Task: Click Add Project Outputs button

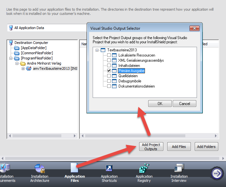Action: coord(151,147)
